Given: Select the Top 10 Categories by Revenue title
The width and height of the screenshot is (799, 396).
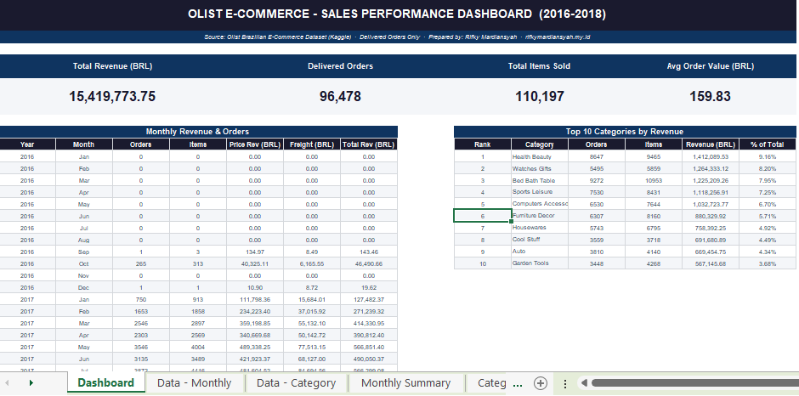Looking at the screenshot, I should pos(625,132).
